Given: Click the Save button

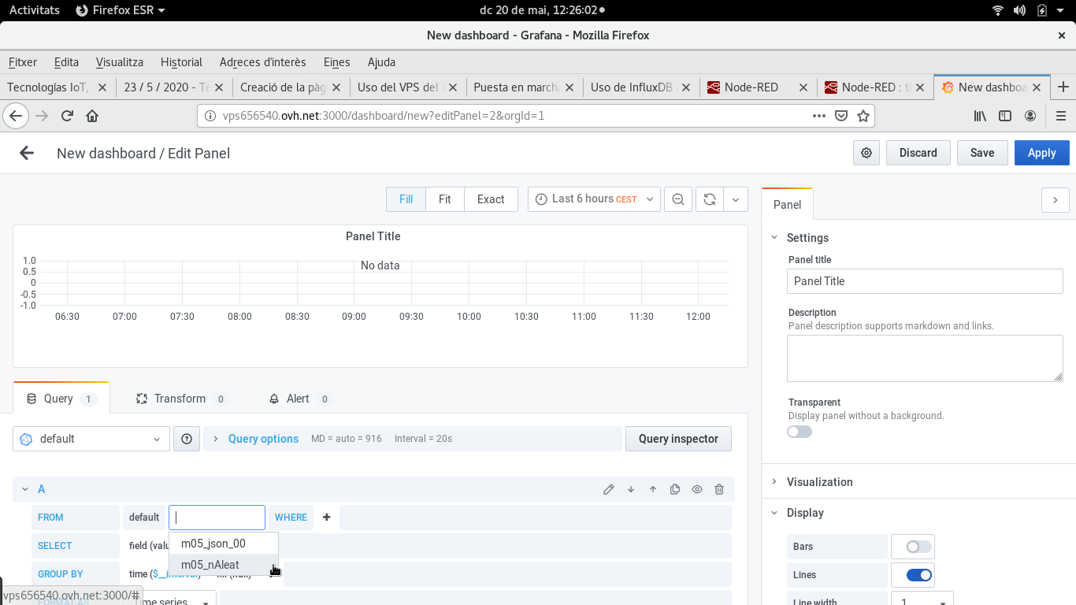Looking at the screenshot, I should pos(982,153).
